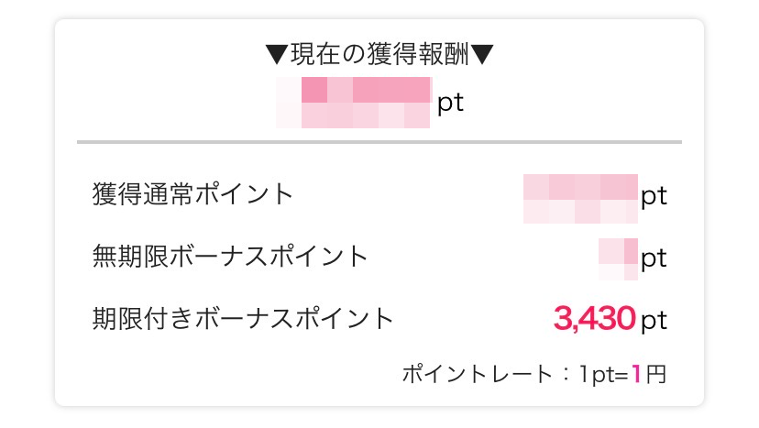Open the 無期限ボーナスポイント label
Viewport: 759px width, 428px height.
tap(230, 257)
